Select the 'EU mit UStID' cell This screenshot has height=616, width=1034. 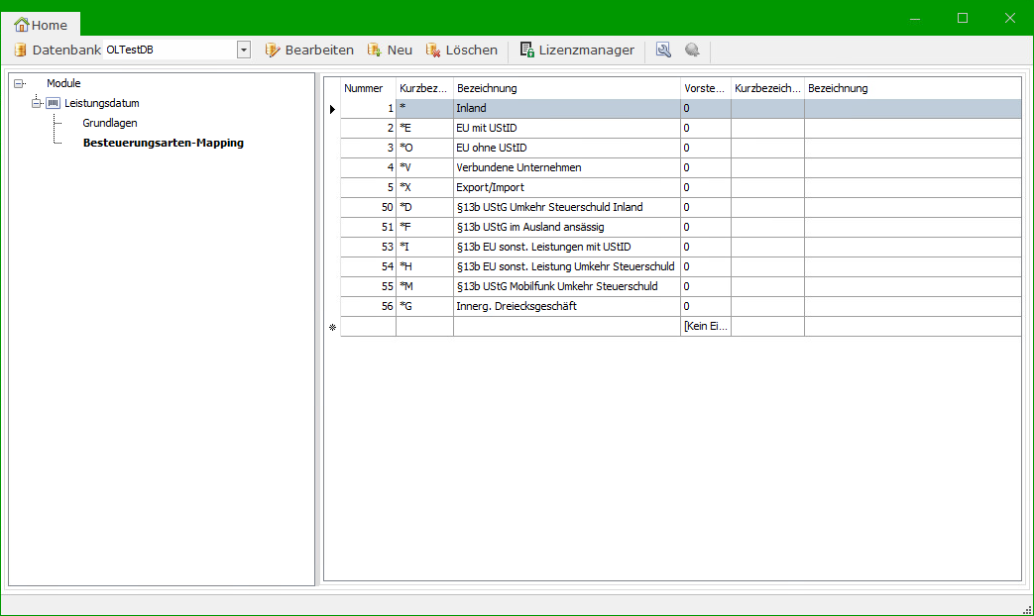point(567,129)
